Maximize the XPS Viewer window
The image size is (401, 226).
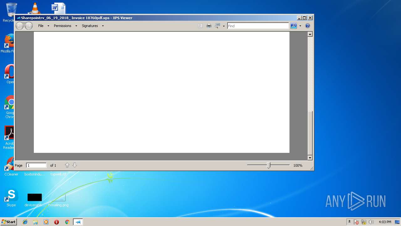[x=304, y=18]
